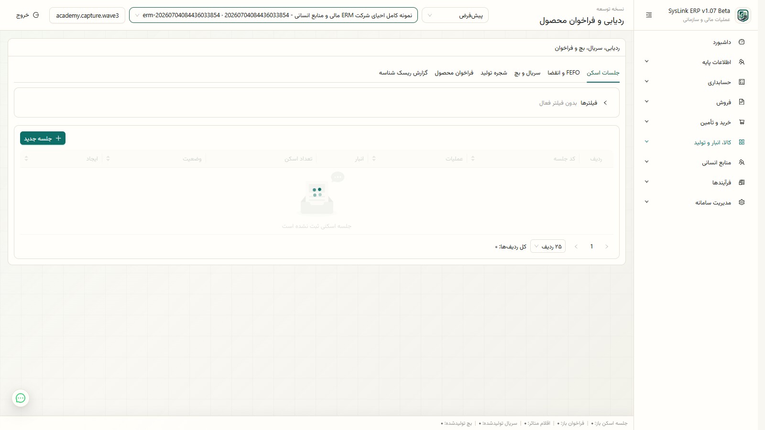765x430 pixels.
Task: Click the academy.capture.wave3 user button
Action: click(87, 15)
